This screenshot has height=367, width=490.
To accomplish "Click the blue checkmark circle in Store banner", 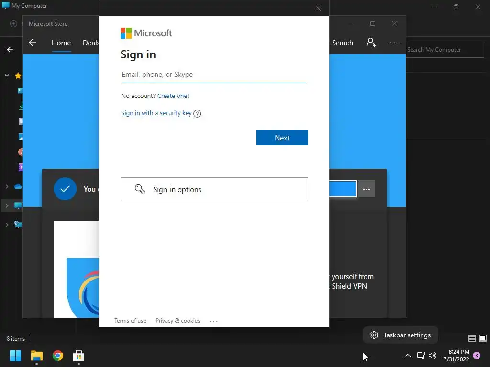I will click(x=65, y=189).
